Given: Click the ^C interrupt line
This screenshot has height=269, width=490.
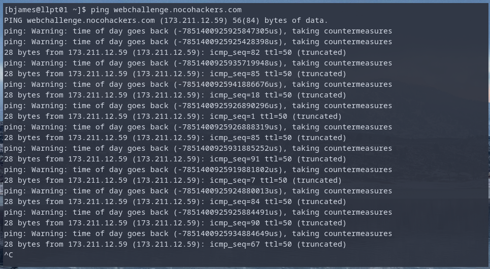Looking at the screenshot, I should click(x=9, y=255).
